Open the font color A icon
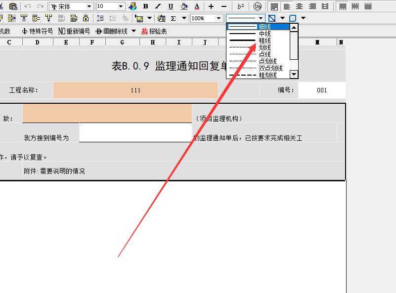This screenshot has width=396, height=293. click(198, 6)
